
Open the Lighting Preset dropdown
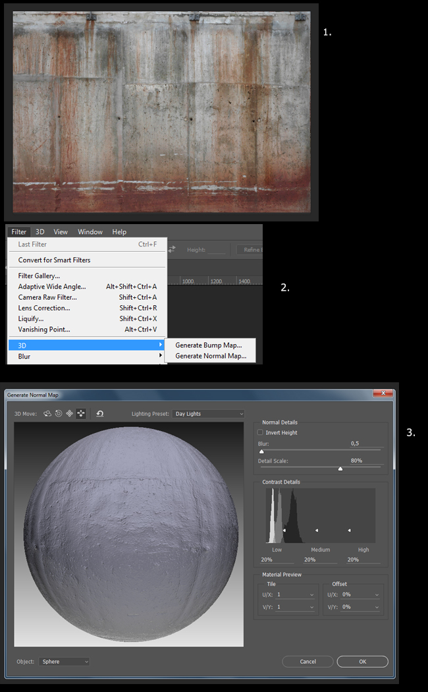[208, 414]
